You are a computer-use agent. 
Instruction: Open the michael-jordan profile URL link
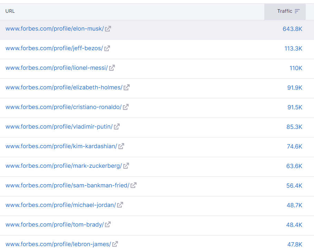point(60,205)
